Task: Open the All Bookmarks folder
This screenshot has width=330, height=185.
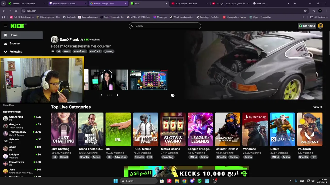Action: pos(319,17)
